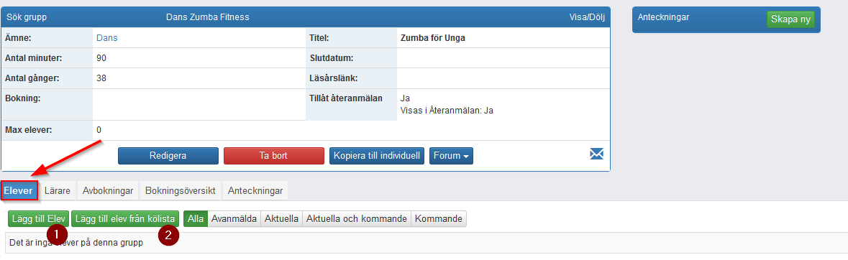
Task: Select the Kommande filter option
Action: click(x=439, y=219)
